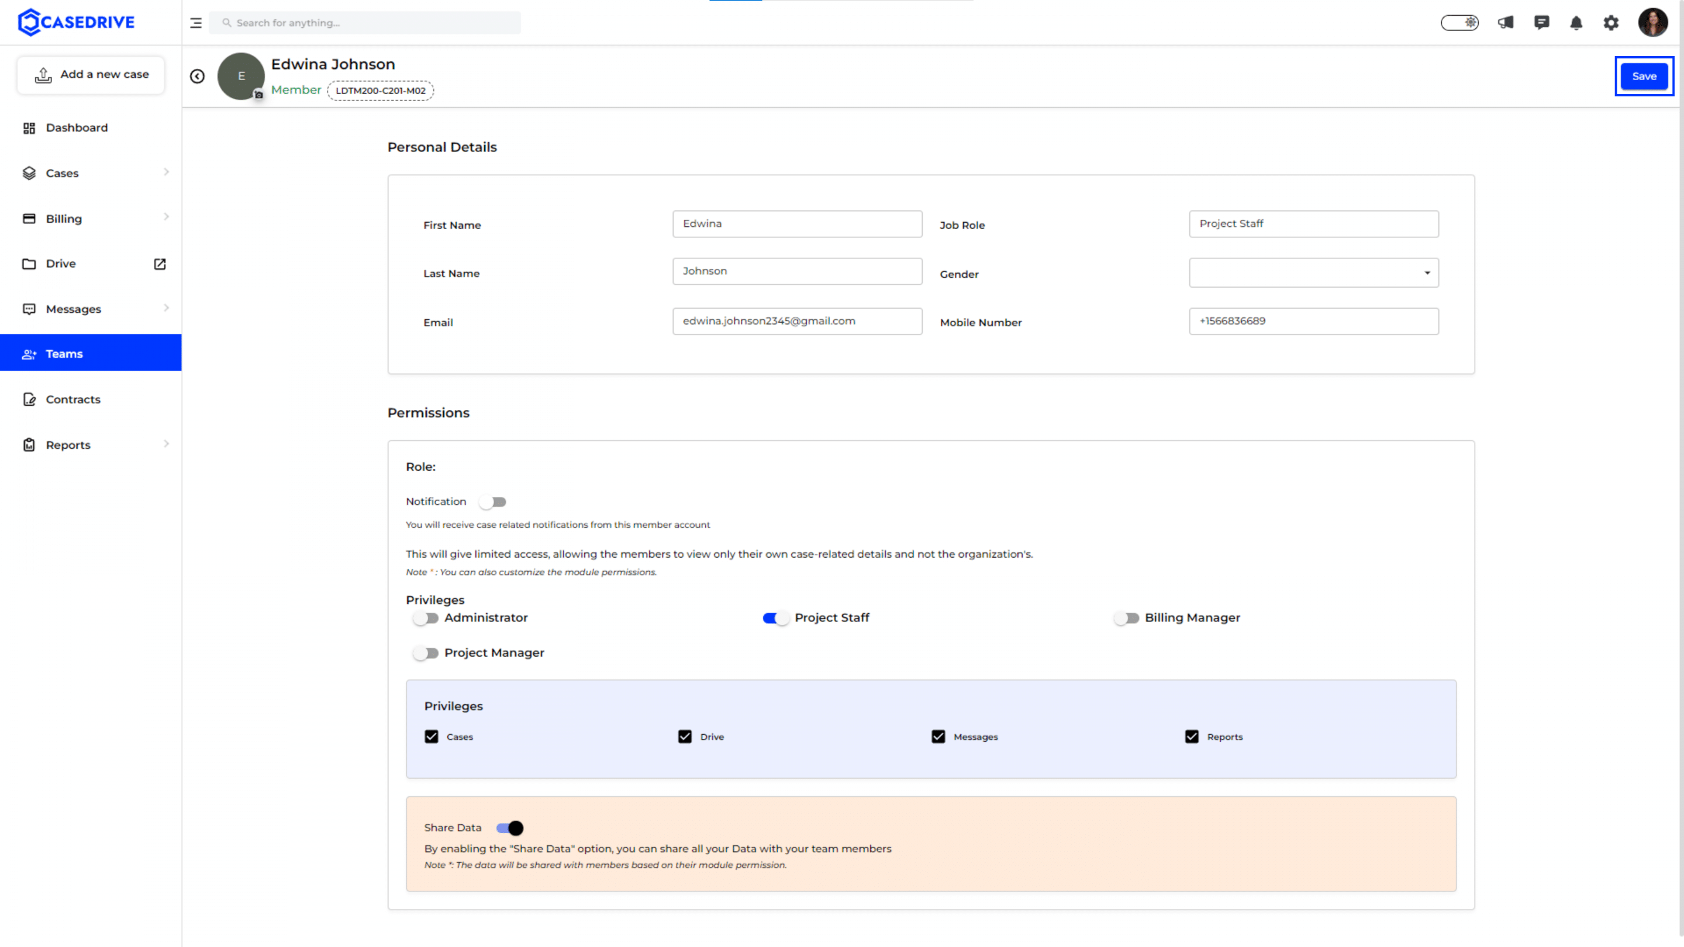Turn off the Share Data toggle
The height and width of the screenshot is (947, 1684).
tap(510, 828)
